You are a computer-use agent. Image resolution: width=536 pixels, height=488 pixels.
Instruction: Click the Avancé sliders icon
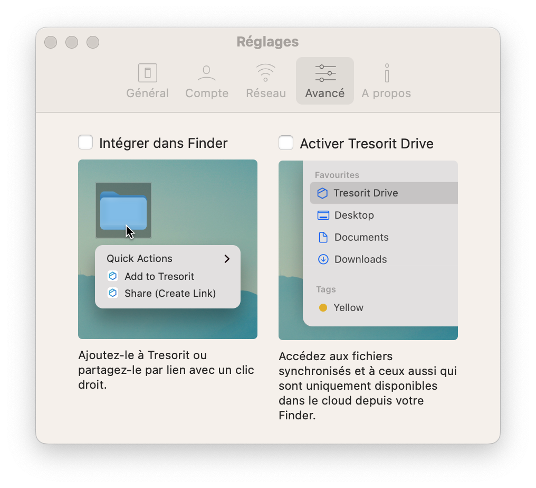coord(325,73)
